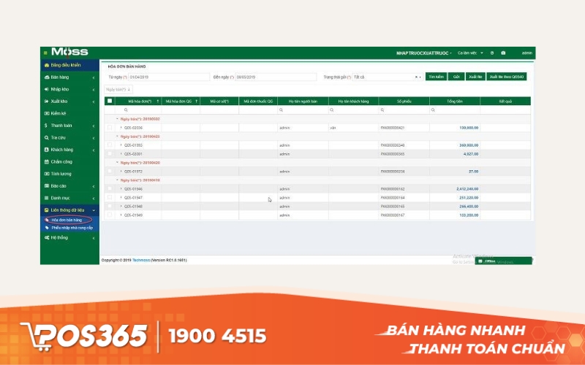The height and width of the screenshot is (365, 585).
Task: Sort by Mã hóa đơn QG column header
Action: (181, 101)
